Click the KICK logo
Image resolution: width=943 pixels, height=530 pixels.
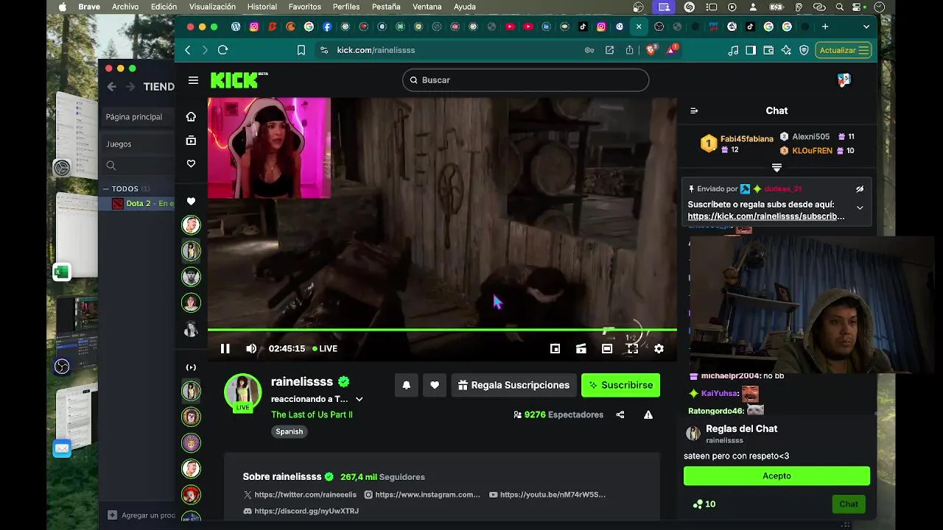[x=235, y=80]
